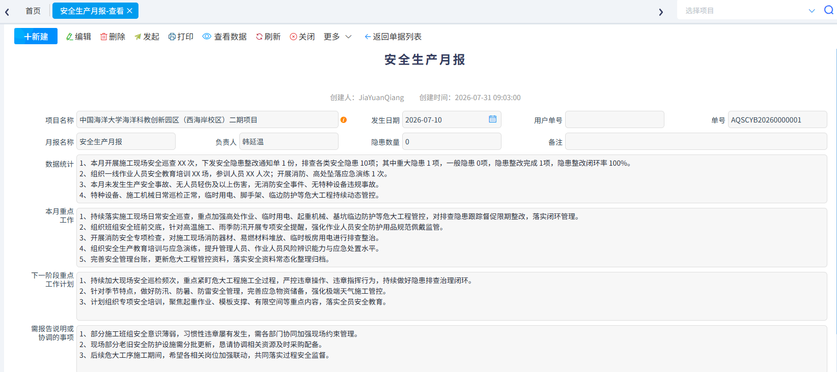Click the search magnifier icon
Viewport: 837px width, 372px height.
[829, 10]
